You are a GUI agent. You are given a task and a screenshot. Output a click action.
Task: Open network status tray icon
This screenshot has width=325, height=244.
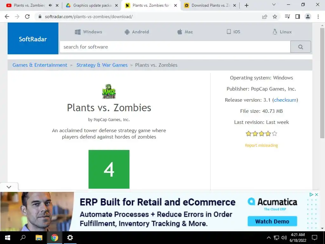click(276, 238)
